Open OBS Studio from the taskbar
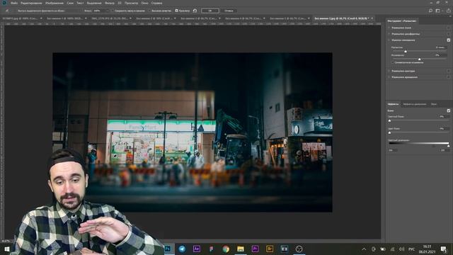Viewport: 453px width, 255px height. click(299, 249)
